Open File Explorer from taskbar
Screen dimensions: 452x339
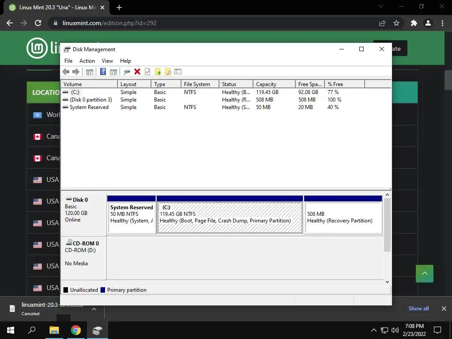click(54, 330)
